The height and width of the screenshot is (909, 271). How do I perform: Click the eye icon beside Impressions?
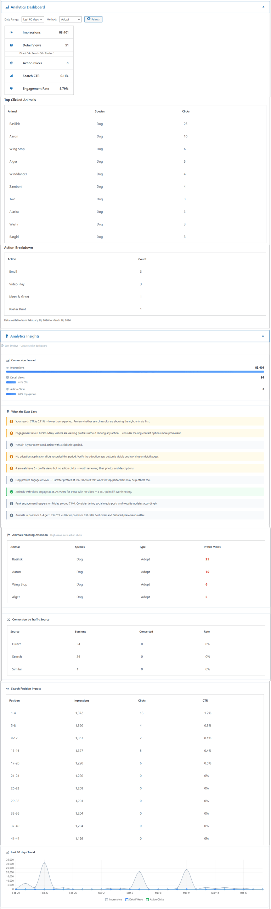click(11, 33)
